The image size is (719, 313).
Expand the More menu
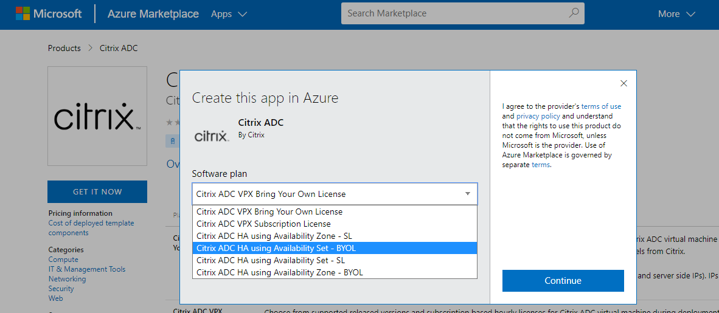click(x=677, y=14)
